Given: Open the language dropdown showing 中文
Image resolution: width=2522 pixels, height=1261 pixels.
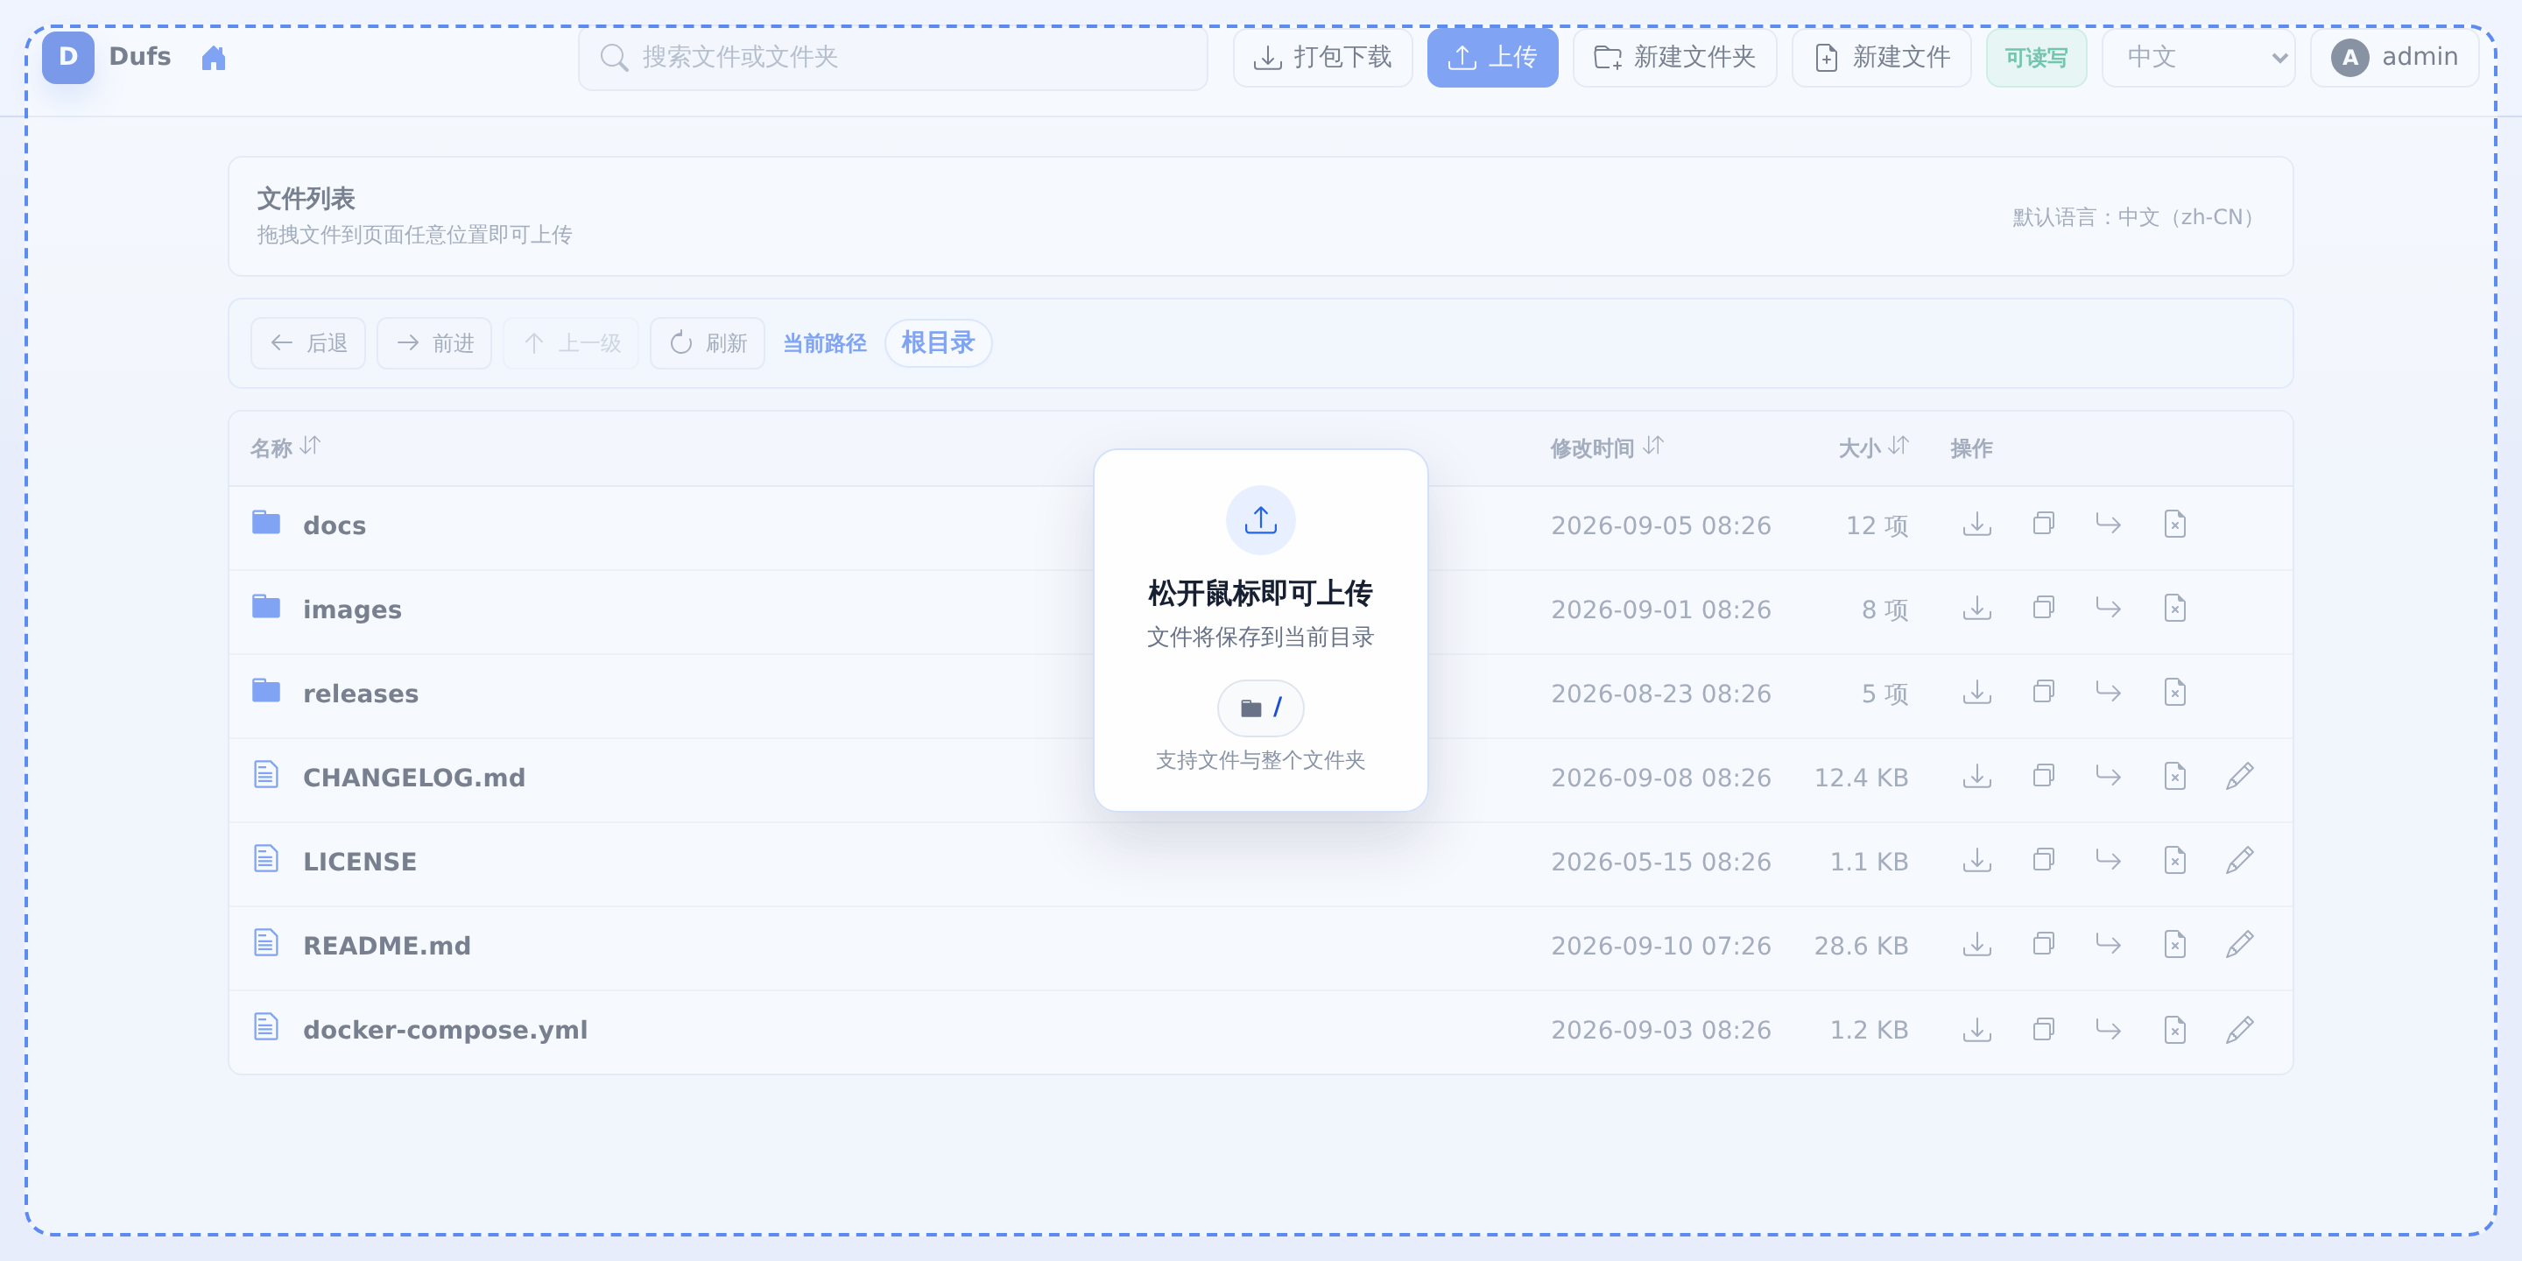Looking at the screenshot, I should click(x=2198, y=58).
